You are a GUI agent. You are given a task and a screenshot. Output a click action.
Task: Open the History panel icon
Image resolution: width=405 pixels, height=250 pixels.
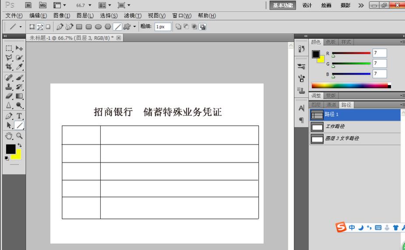(x=301, y=49)
